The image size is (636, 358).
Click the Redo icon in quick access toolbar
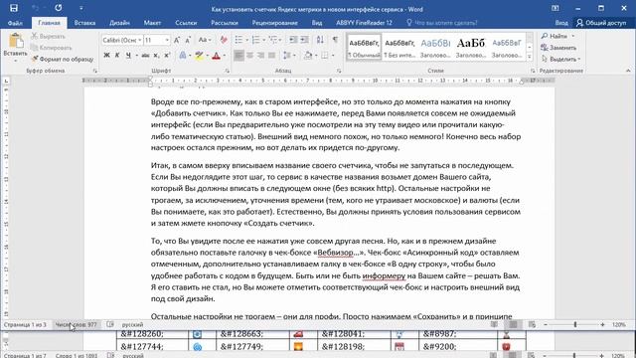(59, 8)
